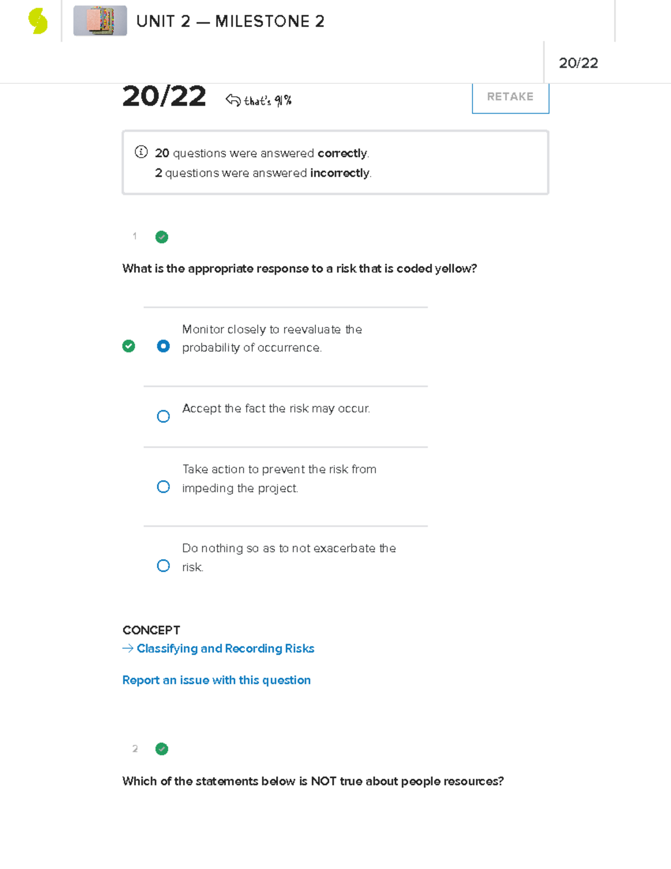671x869 pixels.
Task: Click the UNIT 2 — MILESTONE 2 title
Action: (230, 21)
